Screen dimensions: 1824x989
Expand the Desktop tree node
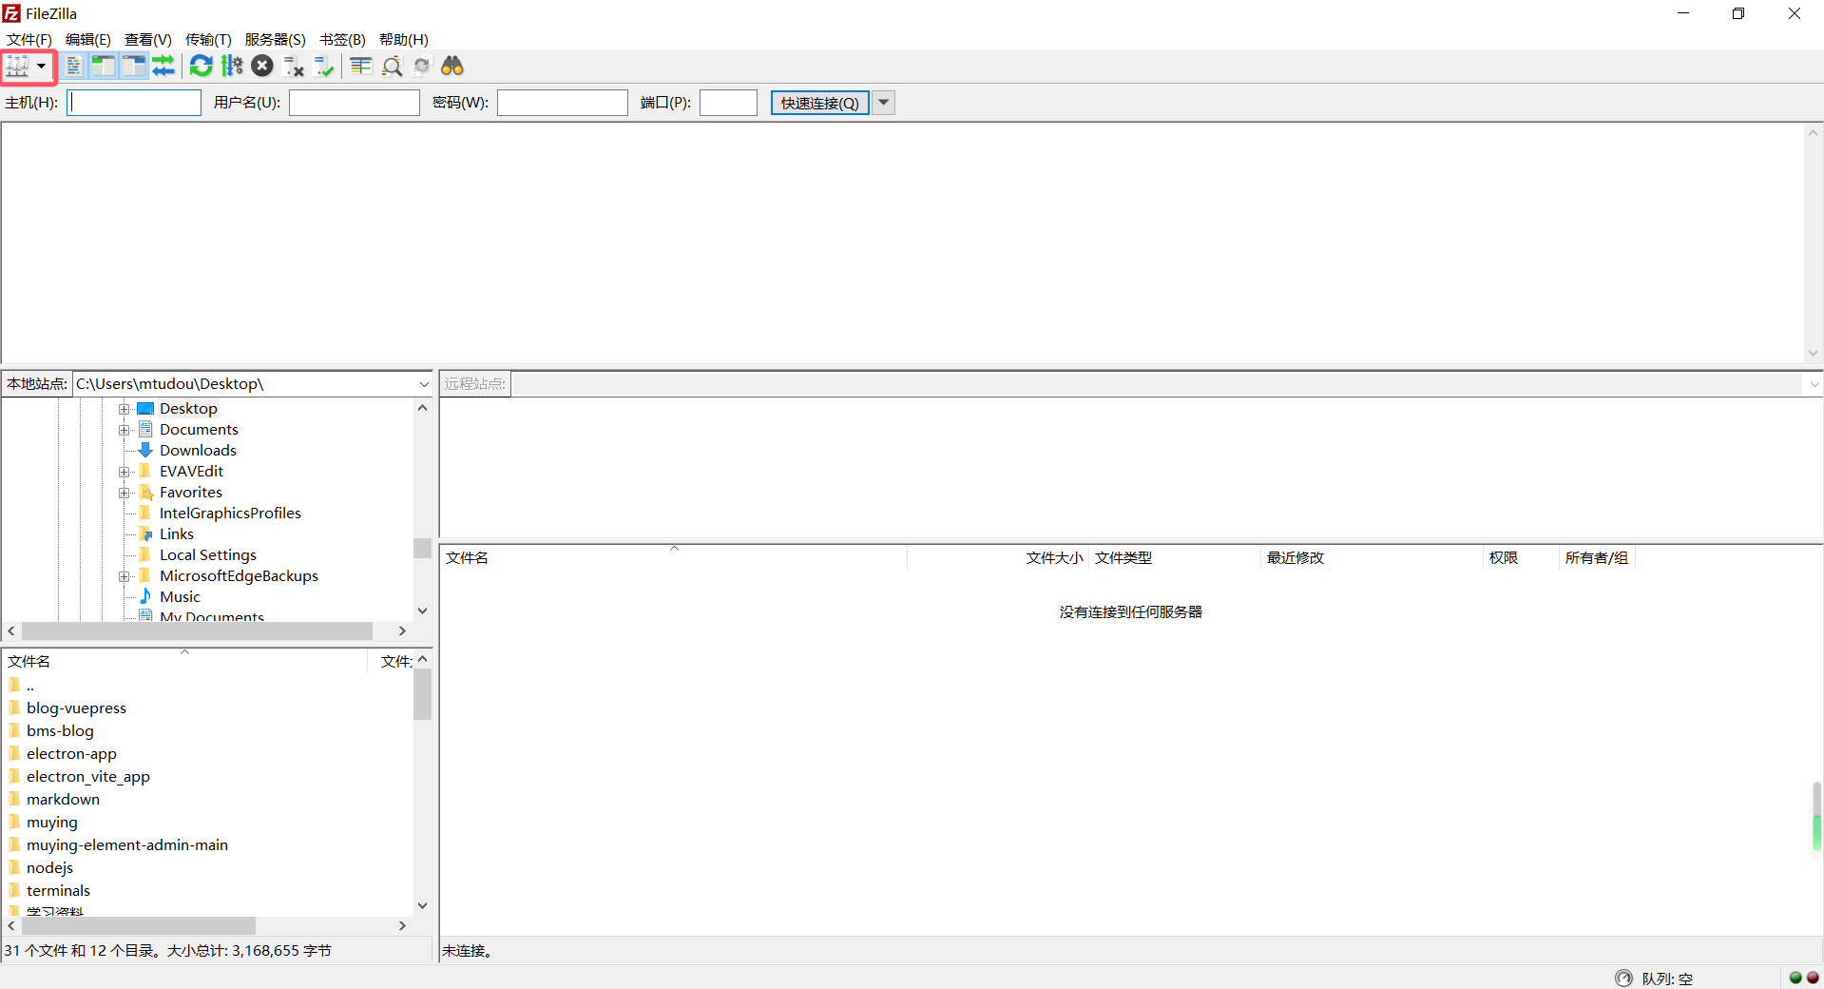coord(124,409)
